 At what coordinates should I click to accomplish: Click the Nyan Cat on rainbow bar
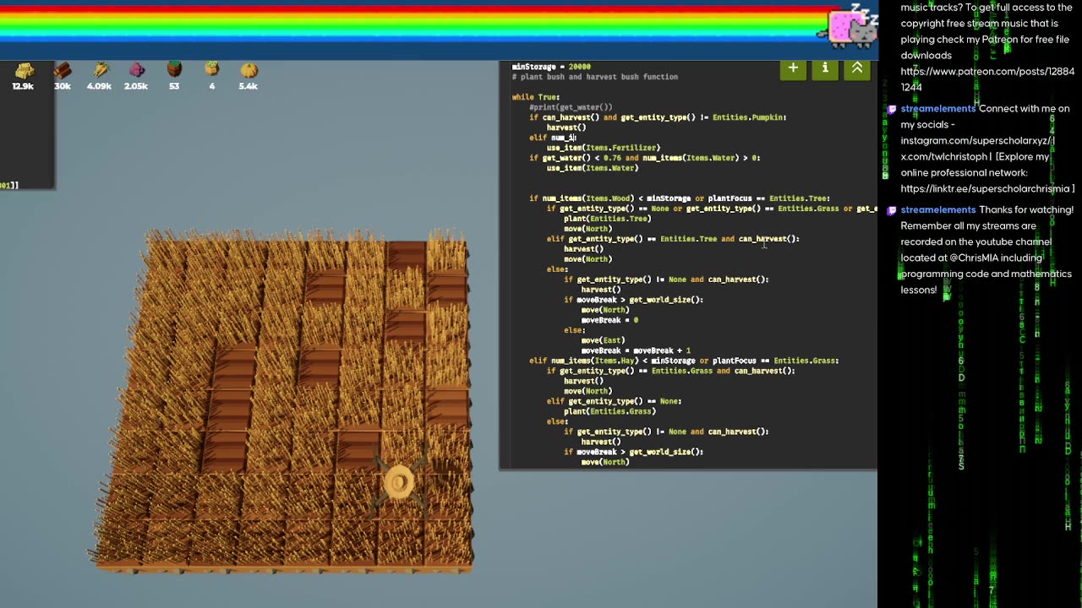click(850, 27)
